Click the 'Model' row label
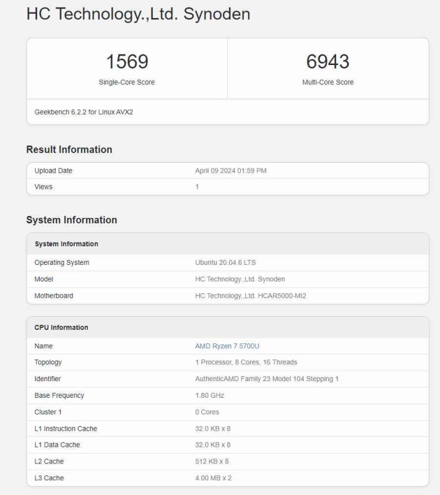 [43, 279]
